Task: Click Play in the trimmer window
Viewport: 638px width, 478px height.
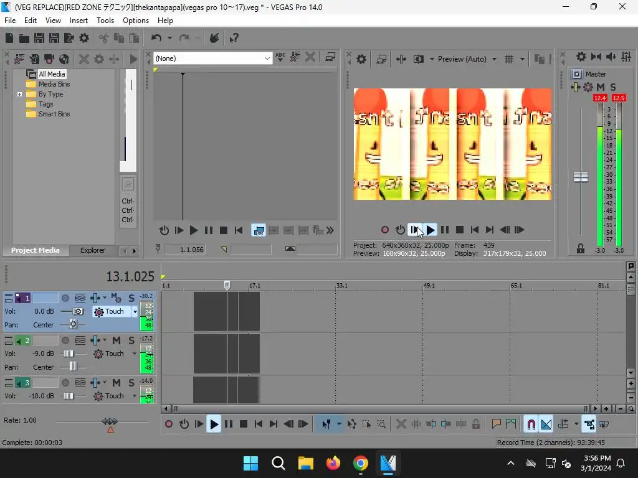Action: (194, 230)
